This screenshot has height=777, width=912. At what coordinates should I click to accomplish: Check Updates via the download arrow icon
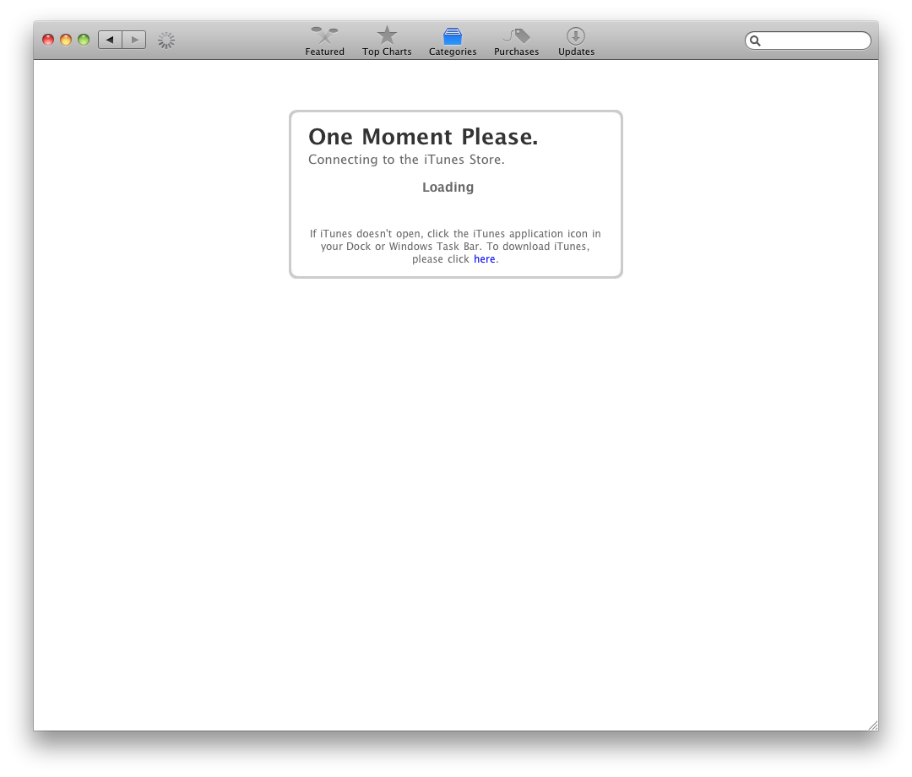[576, 35]
